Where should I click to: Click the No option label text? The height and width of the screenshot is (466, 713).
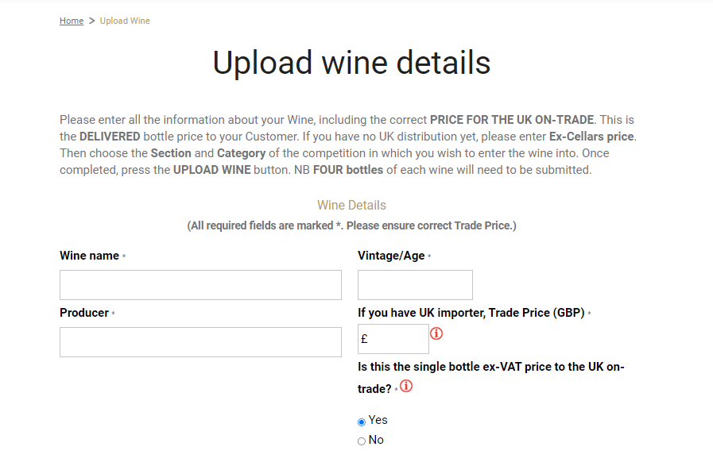tap(376, 440)
